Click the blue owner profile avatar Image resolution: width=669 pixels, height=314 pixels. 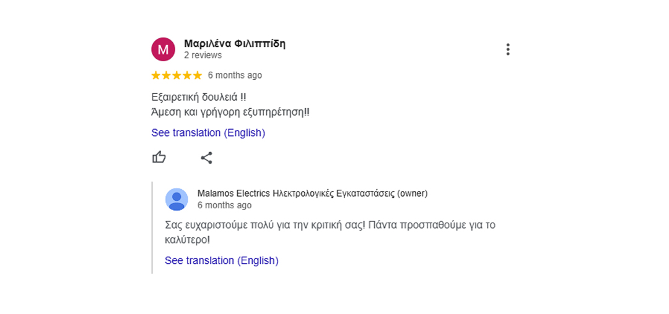[x=177, y=199]
